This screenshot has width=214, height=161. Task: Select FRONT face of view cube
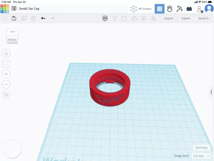[12, 40]
